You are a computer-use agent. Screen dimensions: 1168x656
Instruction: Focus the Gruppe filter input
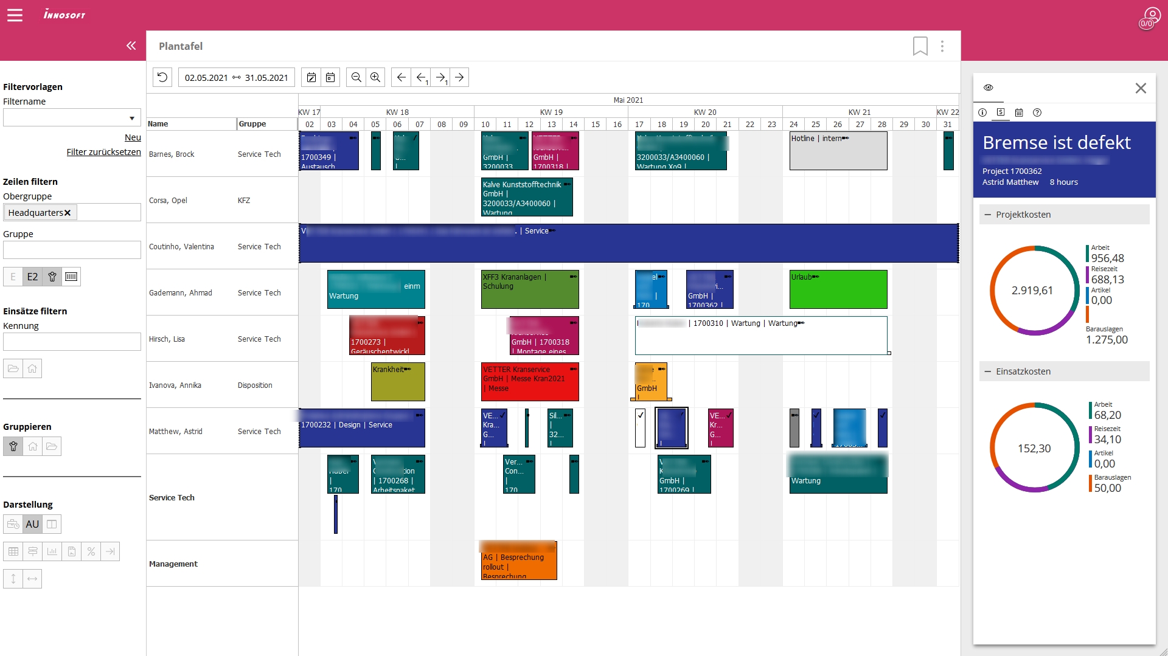(72, 250)
